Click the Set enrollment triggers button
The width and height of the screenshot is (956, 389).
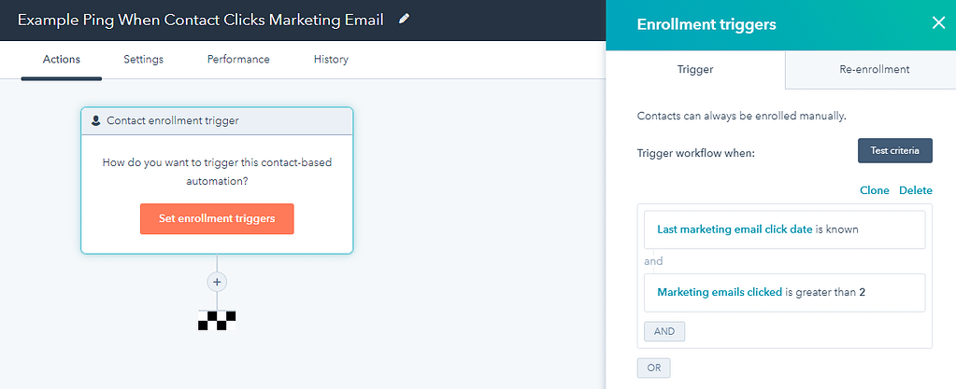pyautogui.click(x=217, y=218)
